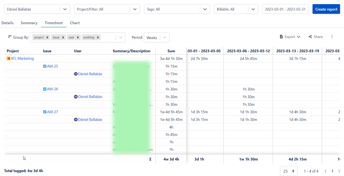Click the 2d 5h 45m cell in ATL Marketing row

pos(248,58)
